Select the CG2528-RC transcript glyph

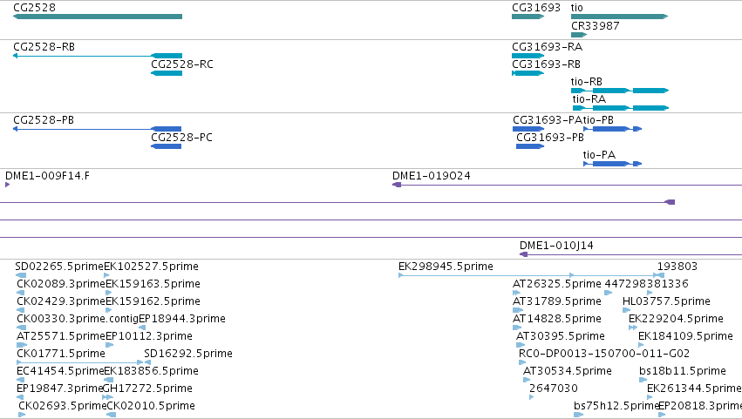[x=167, y=73]
